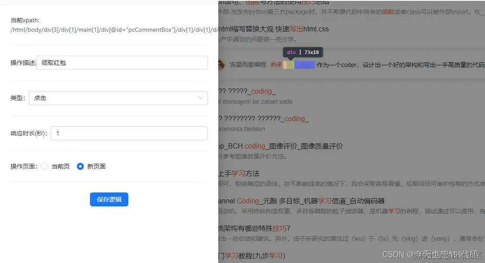Click the div | 73x18 inspector tooltip
The image size is (485, 263).
(x=303, y=52)
